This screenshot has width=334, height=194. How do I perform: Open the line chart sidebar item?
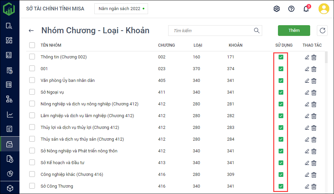click(9, 114)
